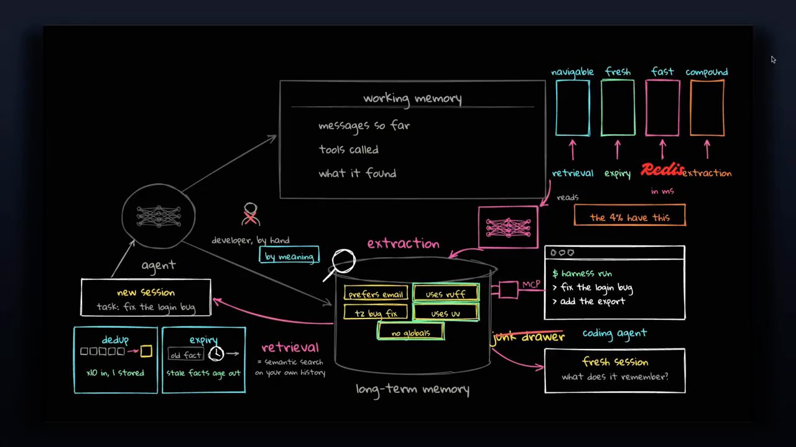Click the 'new session' task box
796x447 pixels.
[x=146, y=298]
